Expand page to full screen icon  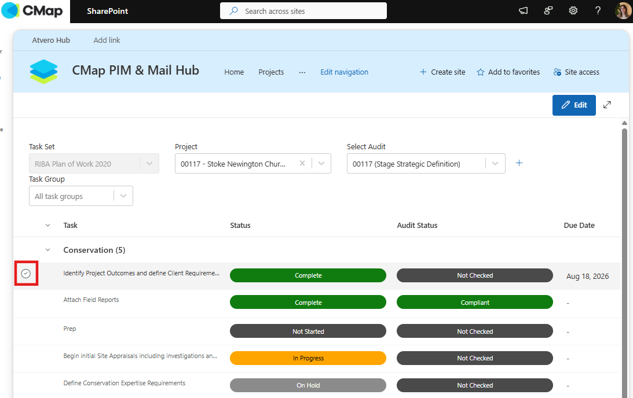[x=607, y=105]
